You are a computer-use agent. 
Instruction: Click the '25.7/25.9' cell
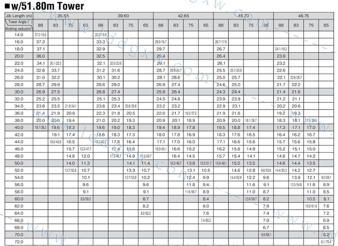click(236, 70)
